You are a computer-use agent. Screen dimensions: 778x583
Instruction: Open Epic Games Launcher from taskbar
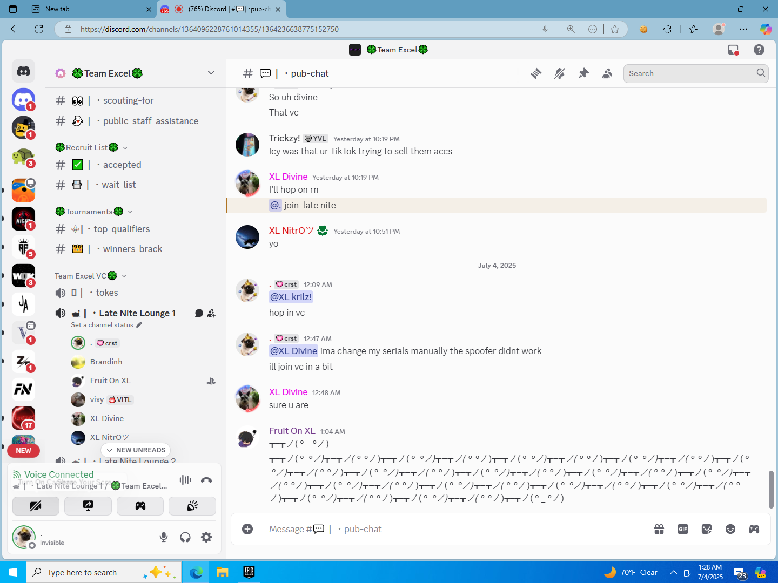coord(249,572)
